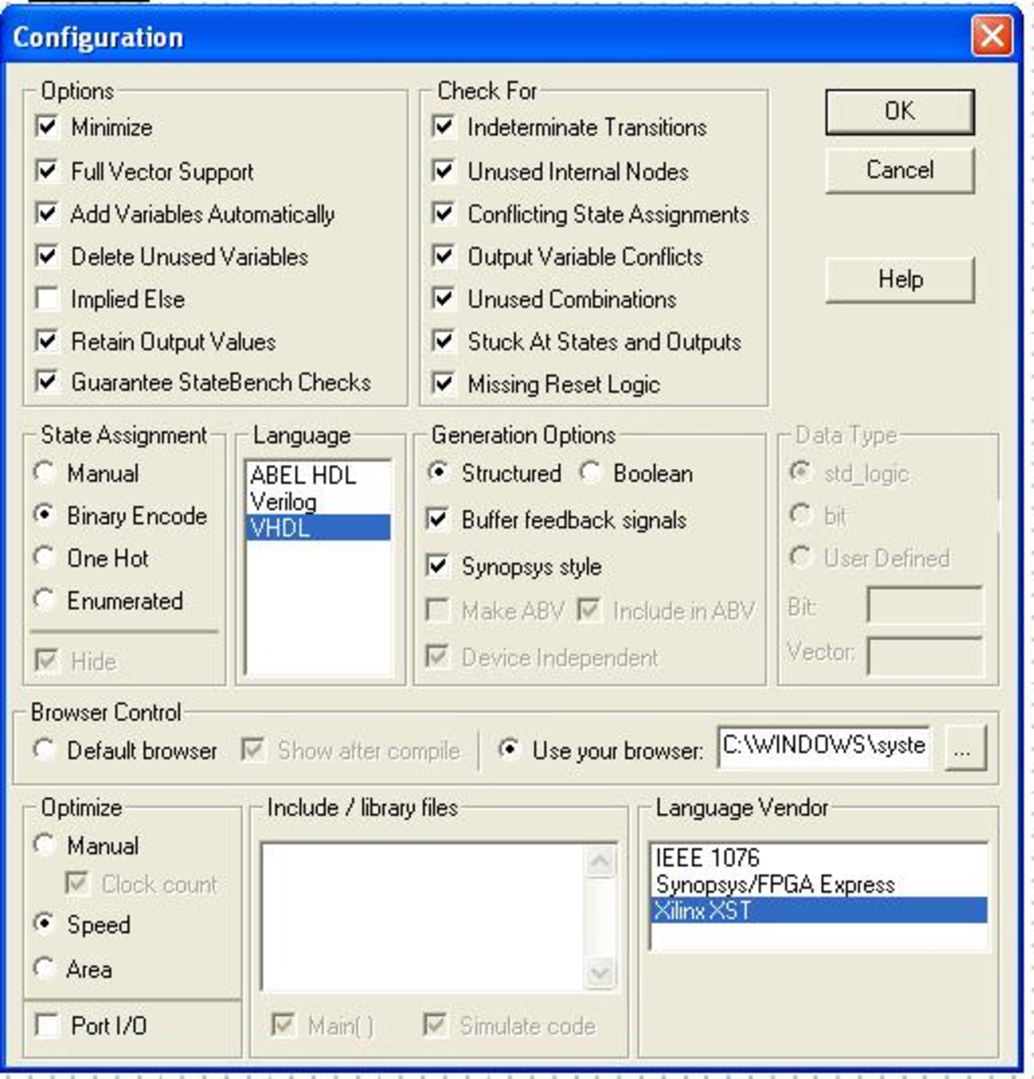
Task: Click the browser path input field
Action: [823, 747]
